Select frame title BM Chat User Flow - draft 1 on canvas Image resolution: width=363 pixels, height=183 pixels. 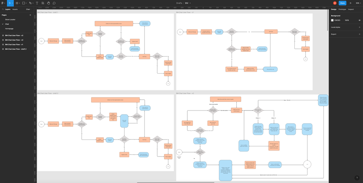48,12
